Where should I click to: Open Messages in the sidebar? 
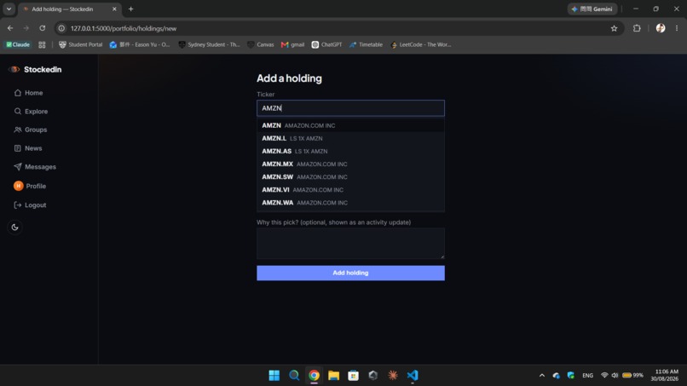pyautogui.click(x=35, y=167)
